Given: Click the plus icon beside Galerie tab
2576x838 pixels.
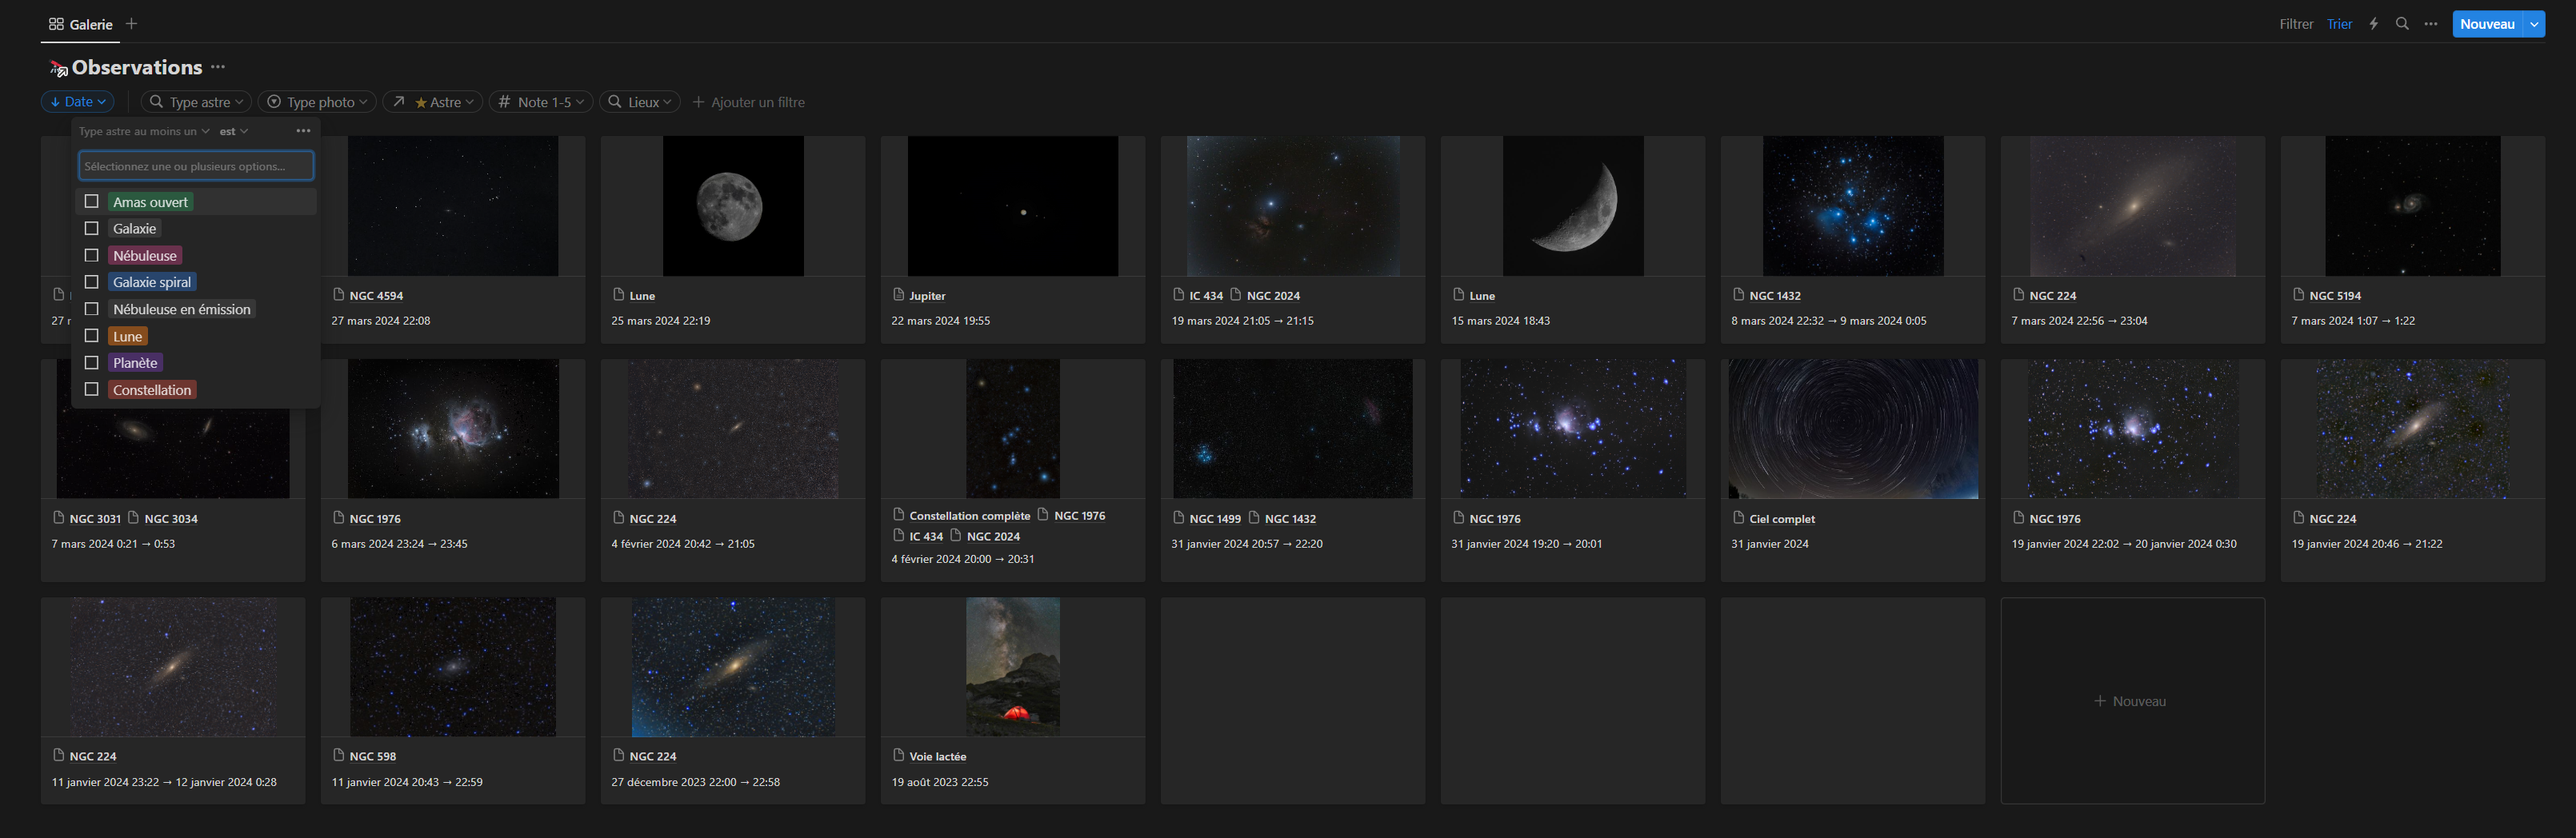Looking at the screenshot, I should (x=131, y=24).
